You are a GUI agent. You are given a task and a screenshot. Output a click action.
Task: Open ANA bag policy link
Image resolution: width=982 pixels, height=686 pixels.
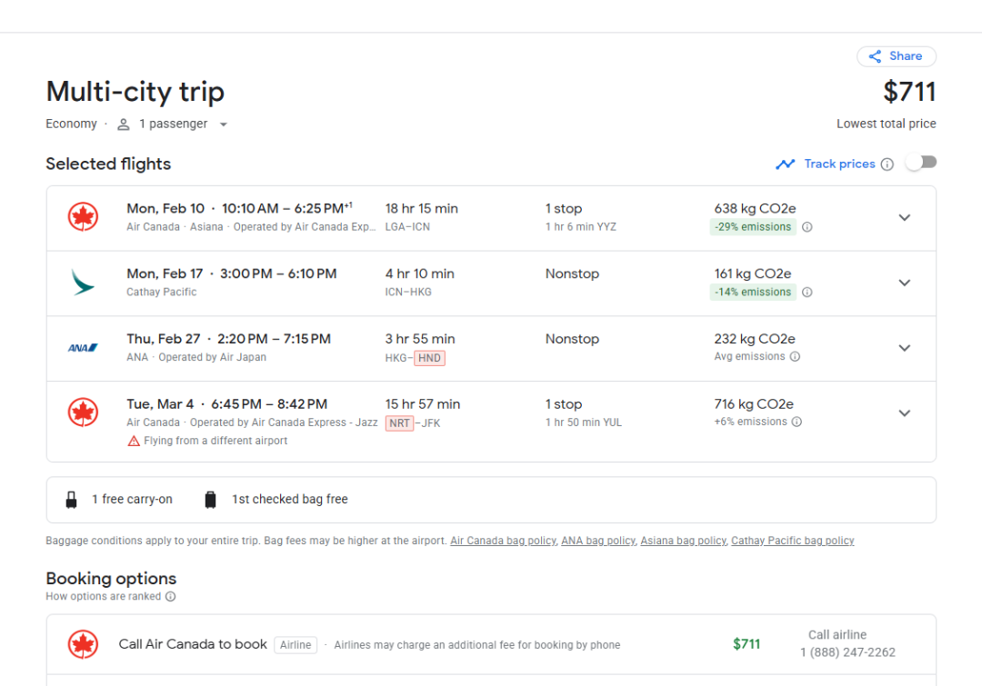point(598,541)
